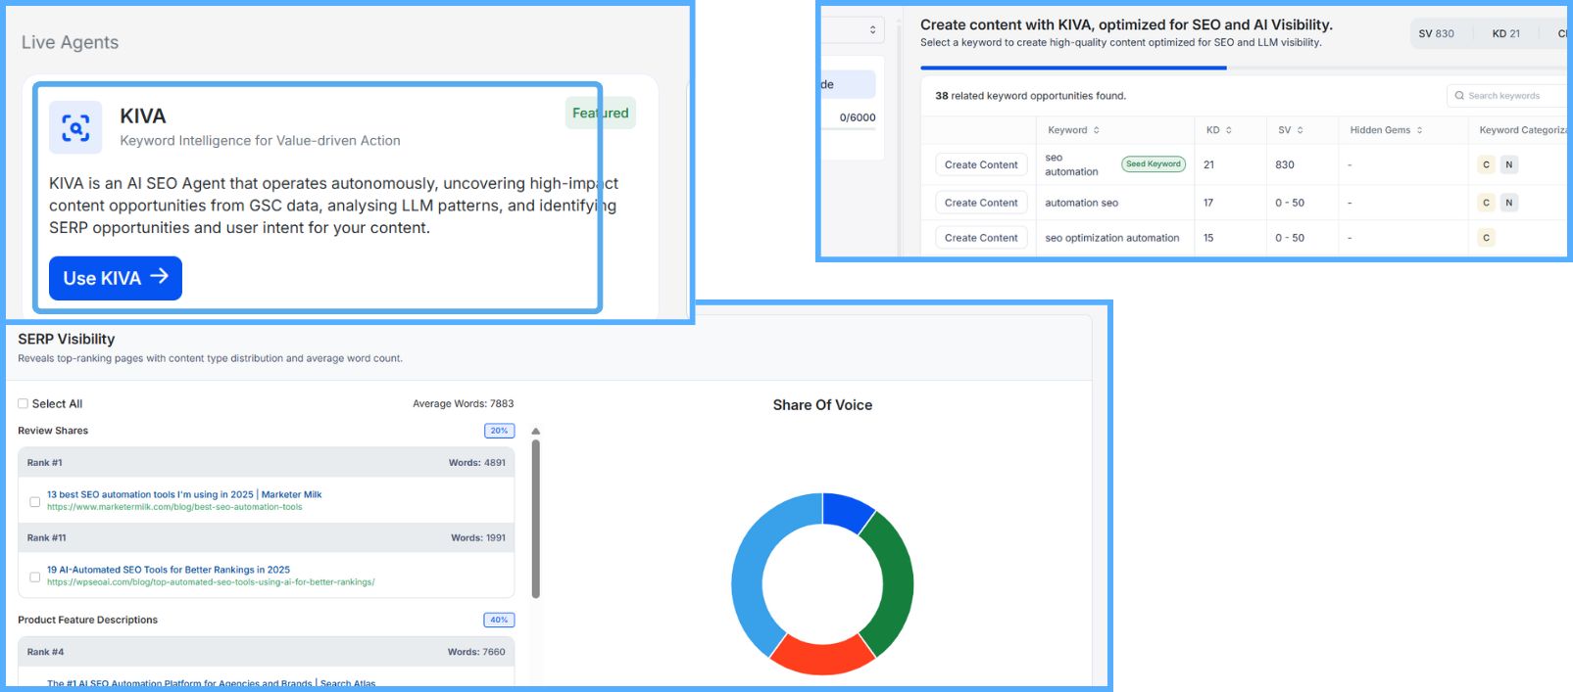Click the Search keywords input field
1573x692 pixels.
[x=1509, y=96]
